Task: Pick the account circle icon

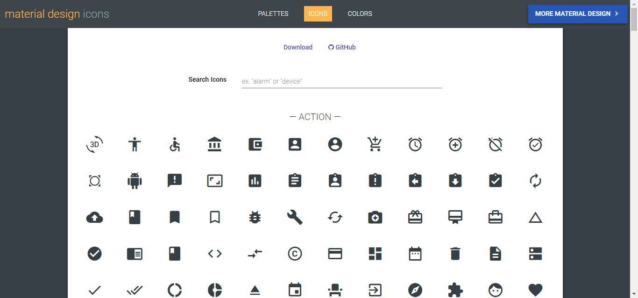Action: pos(335,144)
